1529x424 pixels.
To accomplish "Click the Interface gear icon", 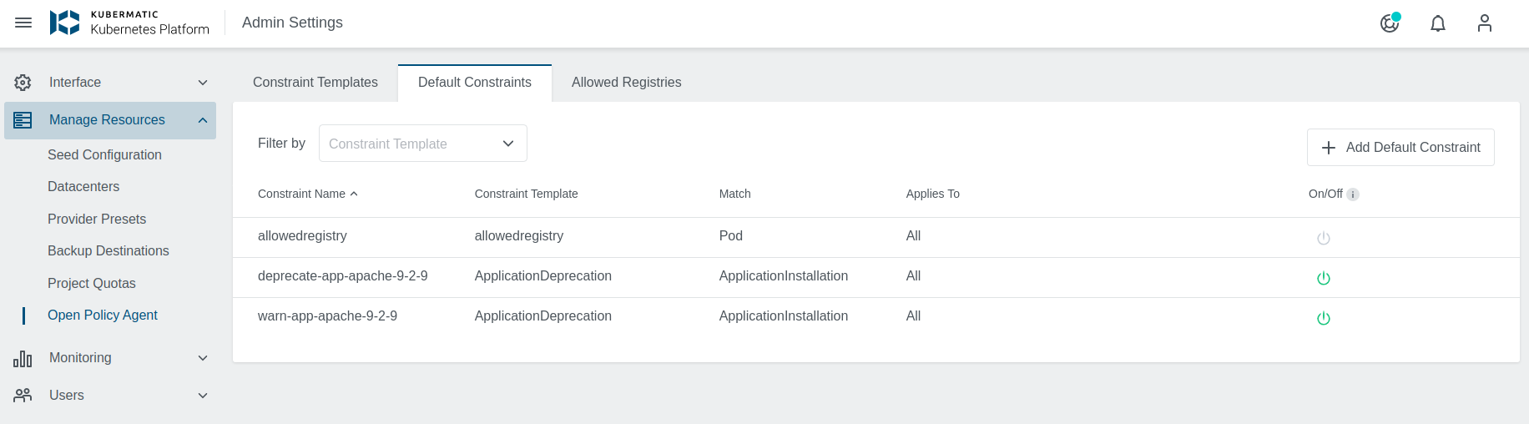I will (x=23, y=83).
